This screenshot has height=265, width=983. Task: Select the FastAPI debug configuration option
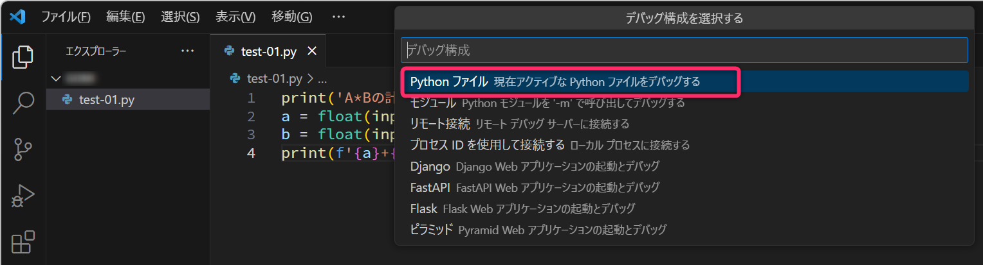tap(431, 187)
